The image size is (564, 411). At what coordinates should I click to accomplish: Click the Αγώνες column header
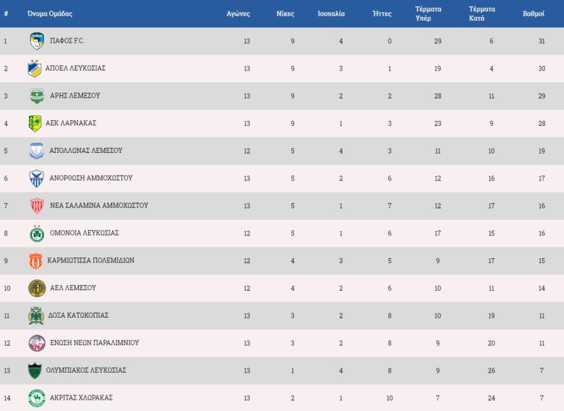238,14
